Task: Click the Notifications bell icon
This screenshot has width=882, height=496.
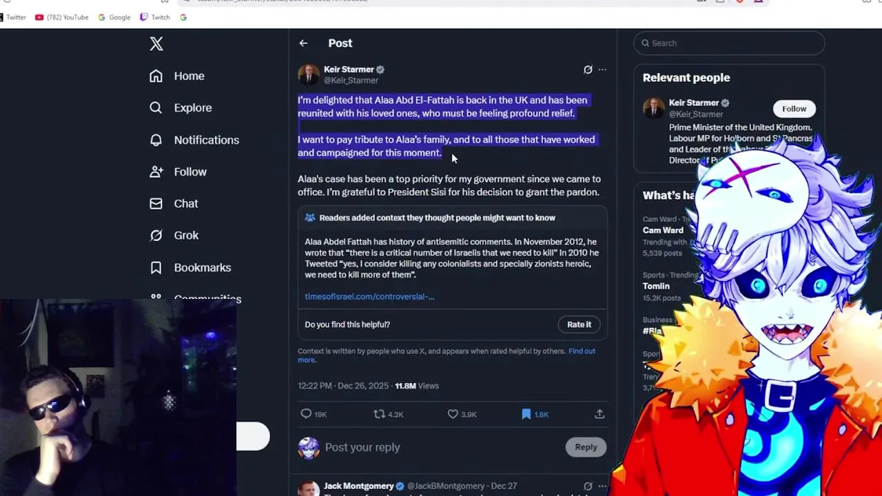Action: (x=156, y=140)
